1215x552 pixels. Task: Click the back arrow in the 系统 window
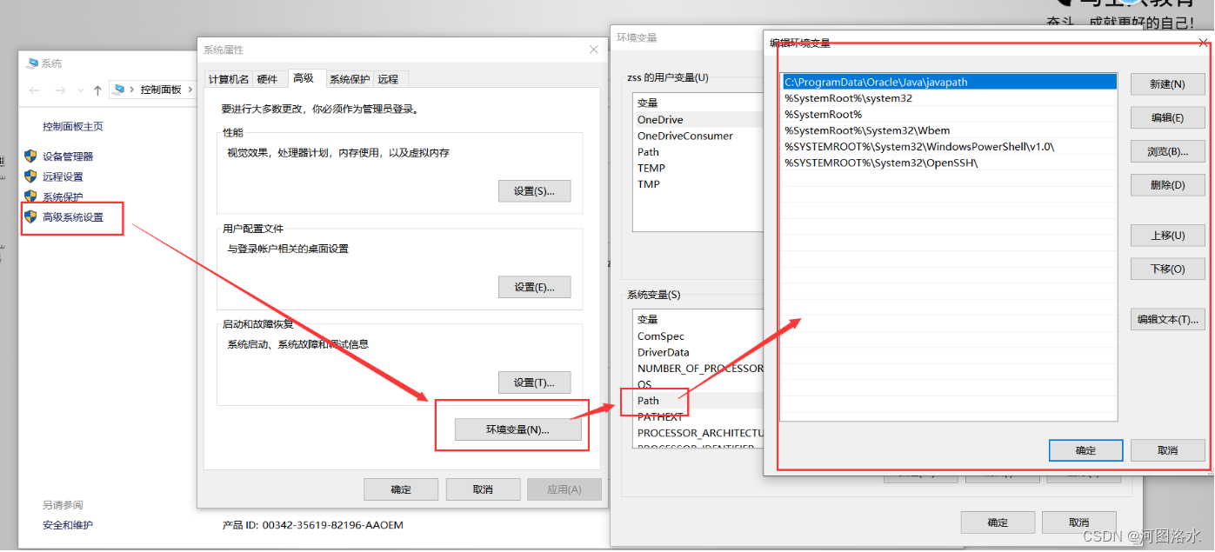tap(34, 90)
